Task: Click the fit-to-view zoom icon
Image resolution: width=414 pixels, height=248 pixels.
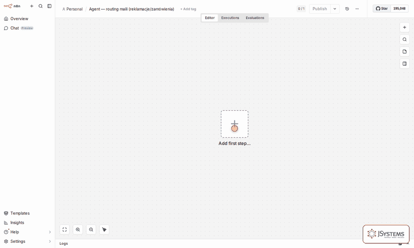Action: [65, 230]
